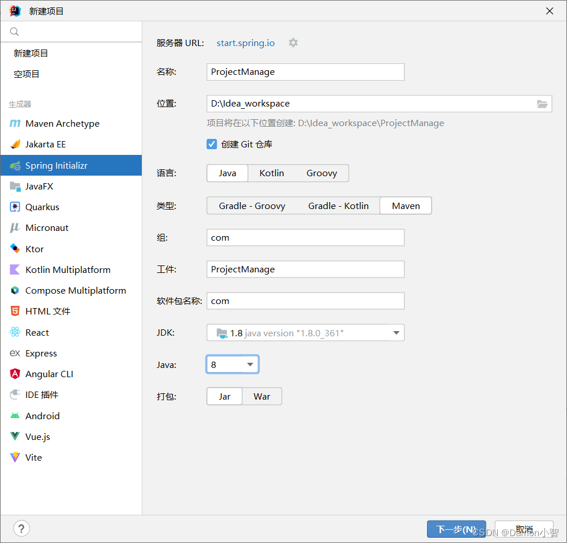Image resolution: width=567 pixels, height=543 pixels.
Task: Open server URL settings via gear icon
Action: pos(293,43)
